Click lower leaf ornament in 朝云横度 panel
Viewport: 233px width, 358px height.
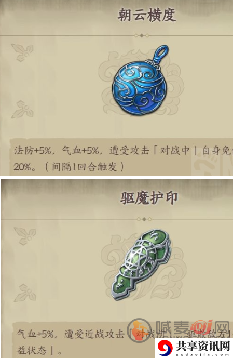tap(22, 109)
